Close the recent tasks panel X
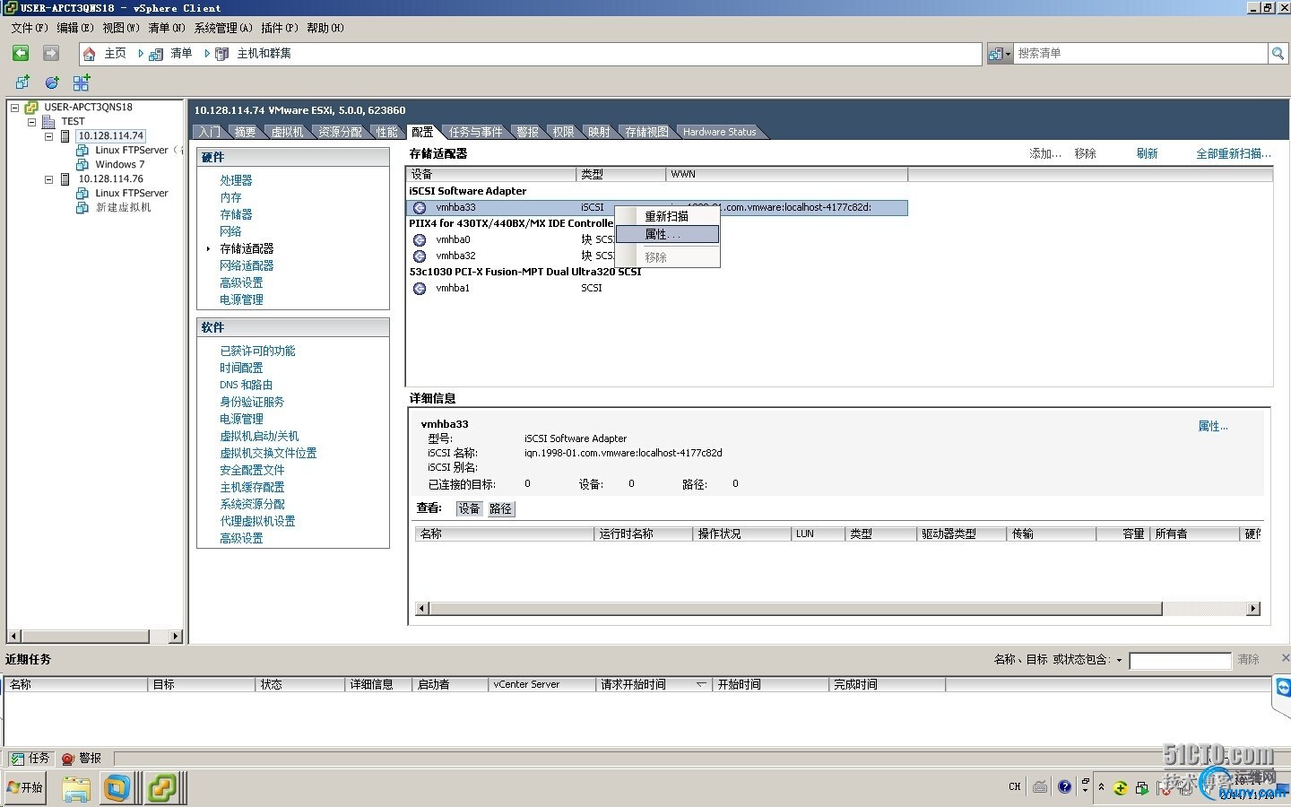The image size is (1291, 807). 1285,658
